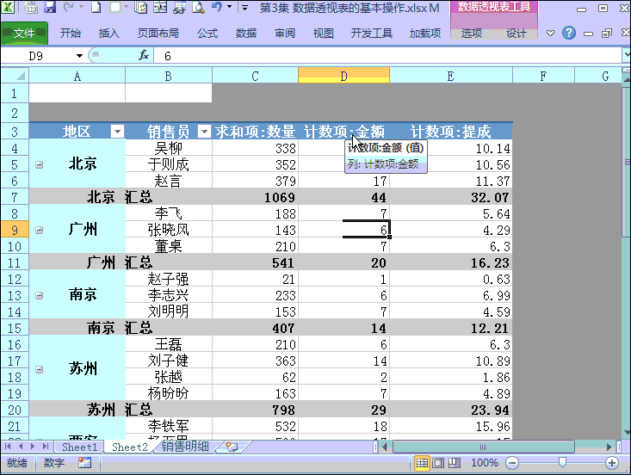
Task: Click the 北京 汇总 subtotal row label
Action: [x=120, y=197]
